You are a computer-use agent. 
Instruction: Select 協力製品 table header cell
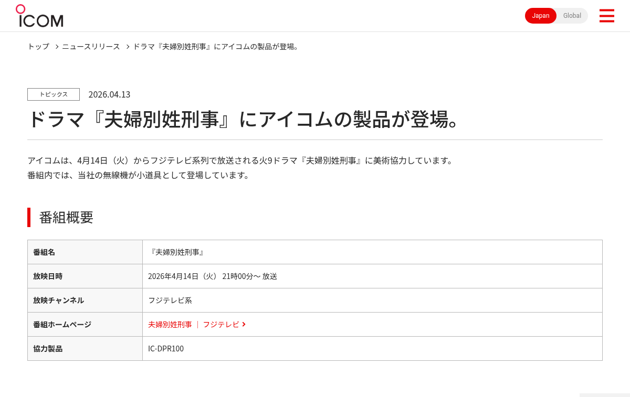coord(85,349)
